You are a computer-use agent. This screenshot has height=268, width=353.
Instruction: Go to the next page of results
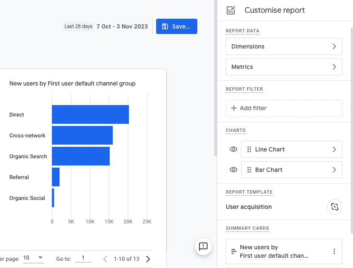pos(148,258)
